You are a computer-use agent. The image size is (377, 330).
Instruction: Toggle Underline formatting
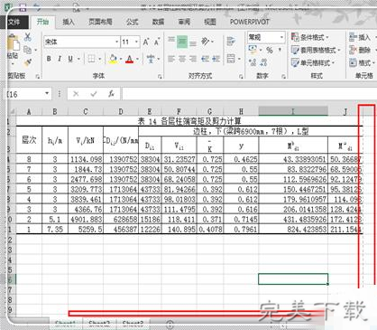[70, 59]
